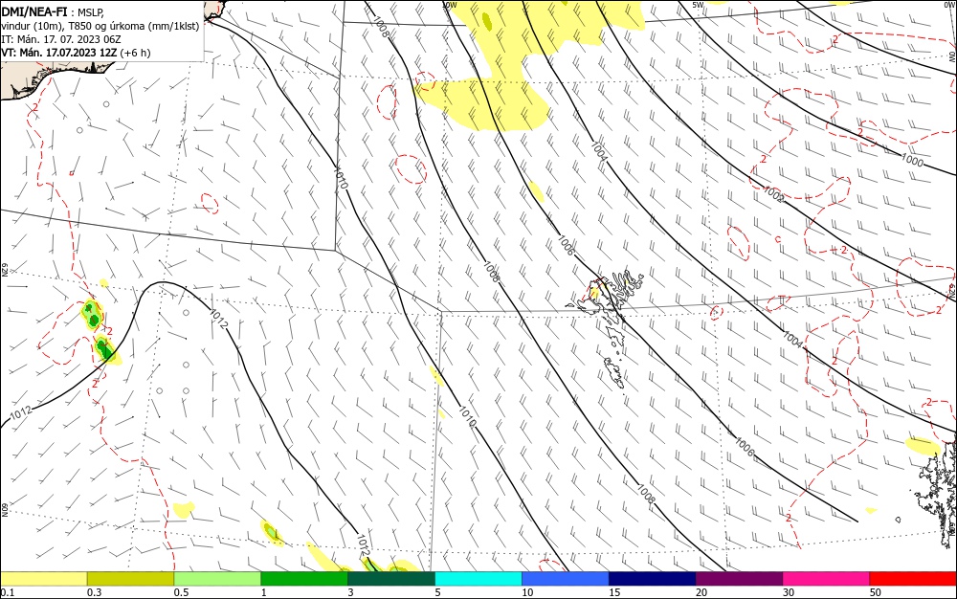
Task: Click the 'vindur (10m), T850 og úrkoma' description
Action: [100, 26]
